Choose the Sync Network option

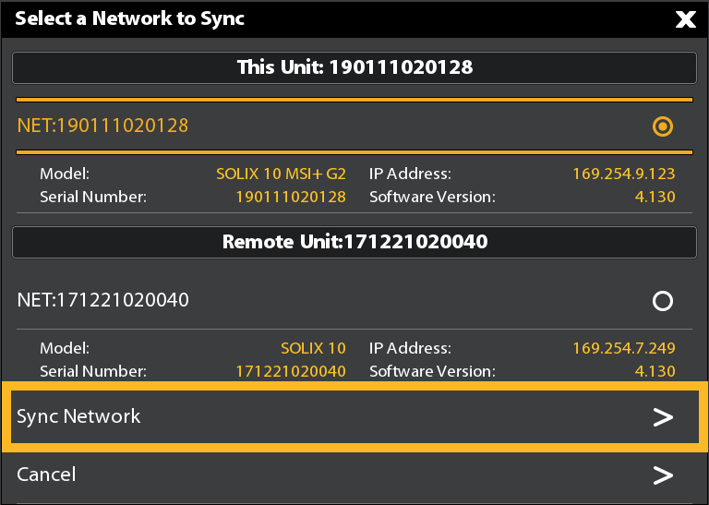click(354, 417)
